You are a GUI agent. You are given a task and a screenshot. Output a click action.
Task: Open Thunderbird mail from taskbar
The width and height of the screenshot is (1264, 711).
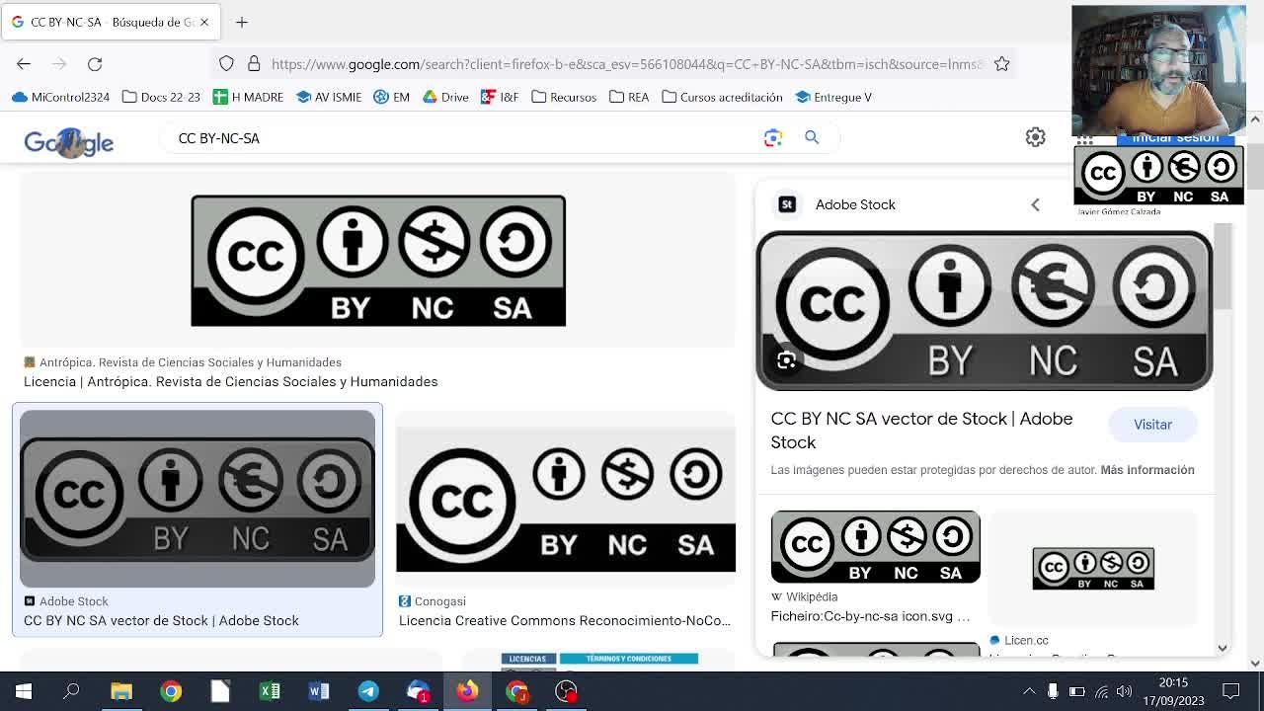pyautogui.click(x=418, y=691)
